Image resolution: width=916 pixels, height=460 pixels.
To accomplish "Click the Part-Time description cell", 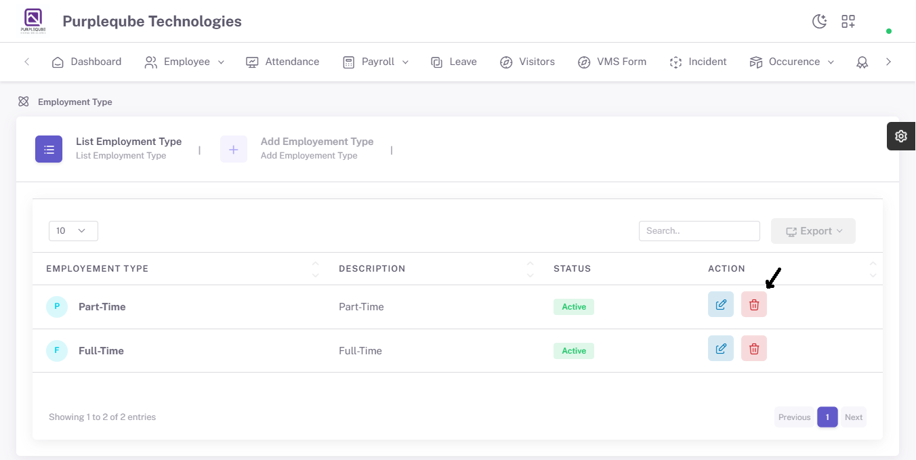I will [361, 307].
